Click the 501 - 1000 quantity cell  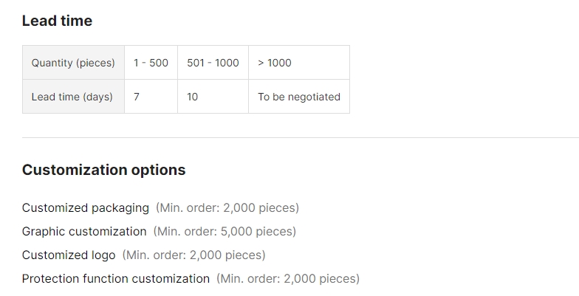coord(213,62)
